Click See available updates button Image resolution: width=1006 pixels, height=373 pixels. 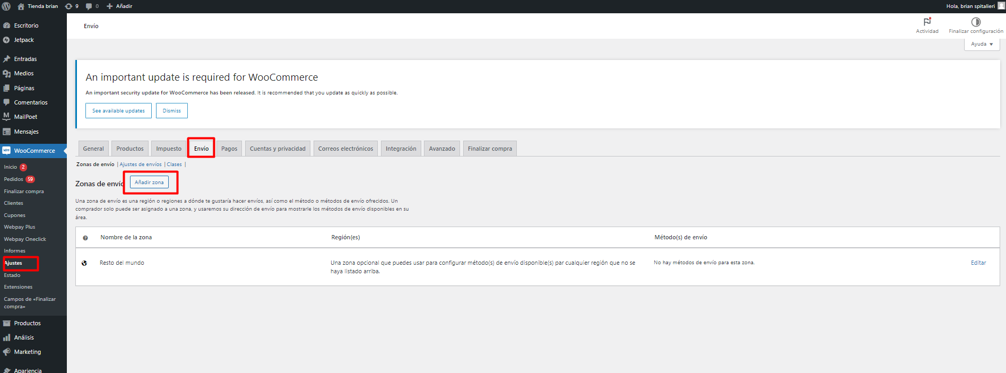click(x=118, y=111)
